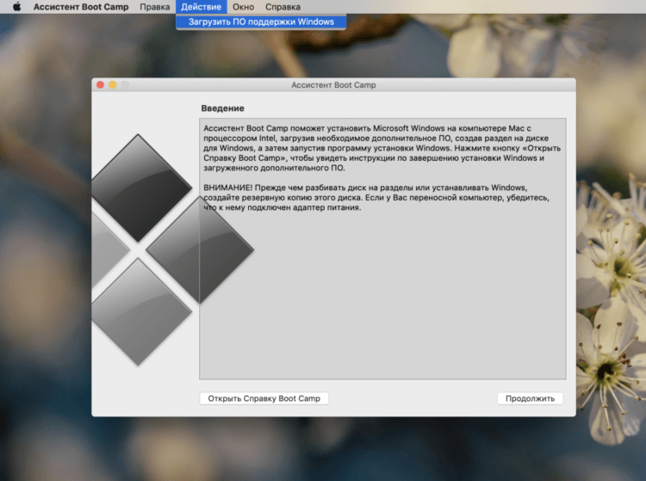Image resolution: width=646 pixels, height=481 pixels.
Task: Click the intro paragraph about Microsoft Windows
Action: coord(382,148)
